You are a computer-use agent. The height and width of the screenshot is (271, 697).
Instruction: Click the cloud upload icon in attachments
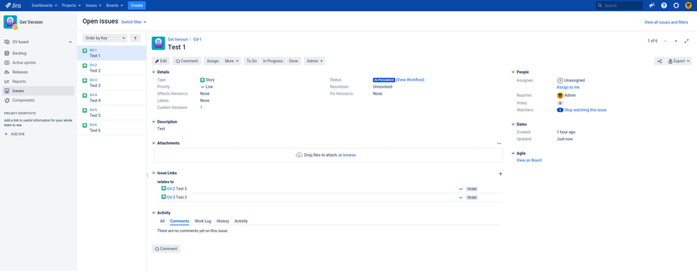tap(299, 155)
